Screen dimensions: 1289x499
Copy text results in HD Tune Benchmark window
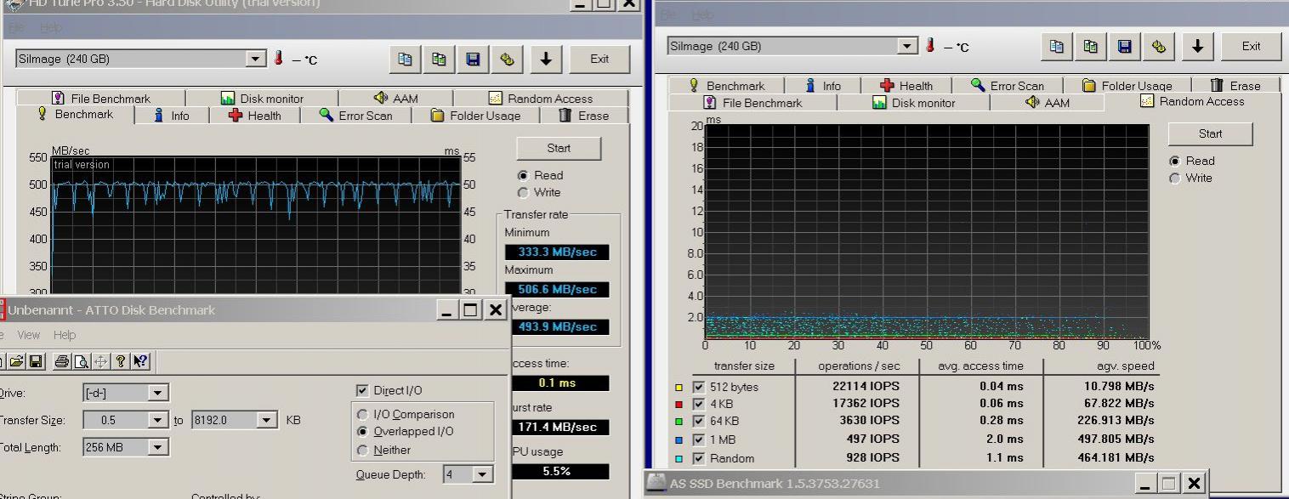[x=406, y=59]
